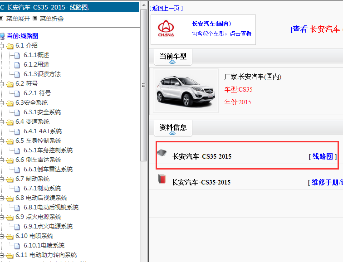Click the 6.1 介绍 folder icon
Viewport: 343px width, 262px height.
[x=10, y=46]
